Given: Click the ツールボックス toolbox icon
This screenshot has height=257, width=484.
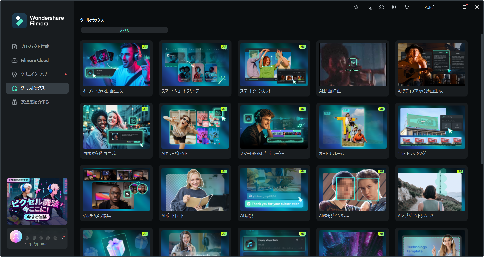Looking at the screenshot, I should (x=15, y=88).
